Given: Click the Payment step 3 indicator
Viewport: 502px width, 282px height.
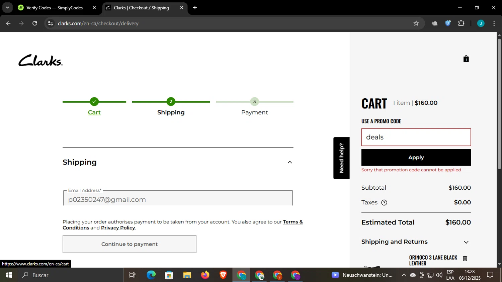Looking at the screenshot, I should 254,101.
